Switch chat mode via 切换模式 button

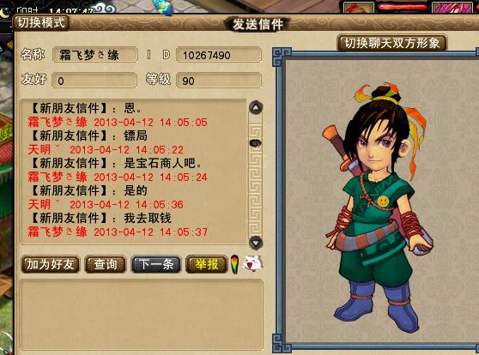41,23
